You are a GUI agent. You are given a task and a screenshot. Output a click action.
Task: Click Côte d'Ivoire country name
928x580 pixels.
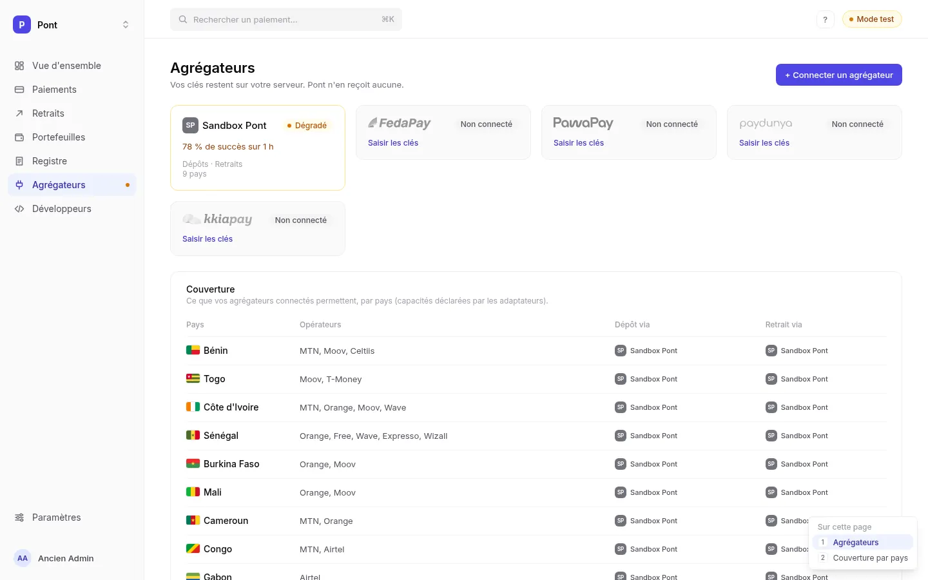click(231, 407)
